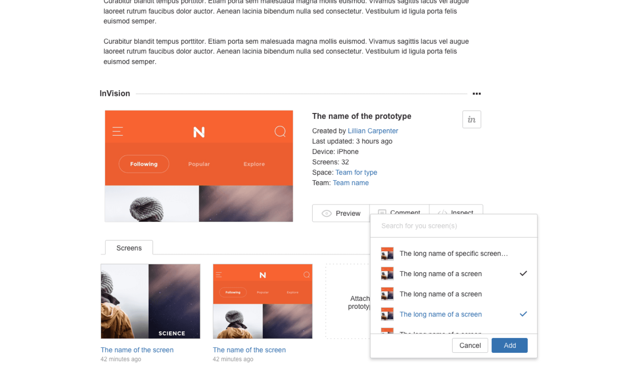Select the unchecked third screen item
The width and height of the screenshot is (624, 380).
pos(440,294)
